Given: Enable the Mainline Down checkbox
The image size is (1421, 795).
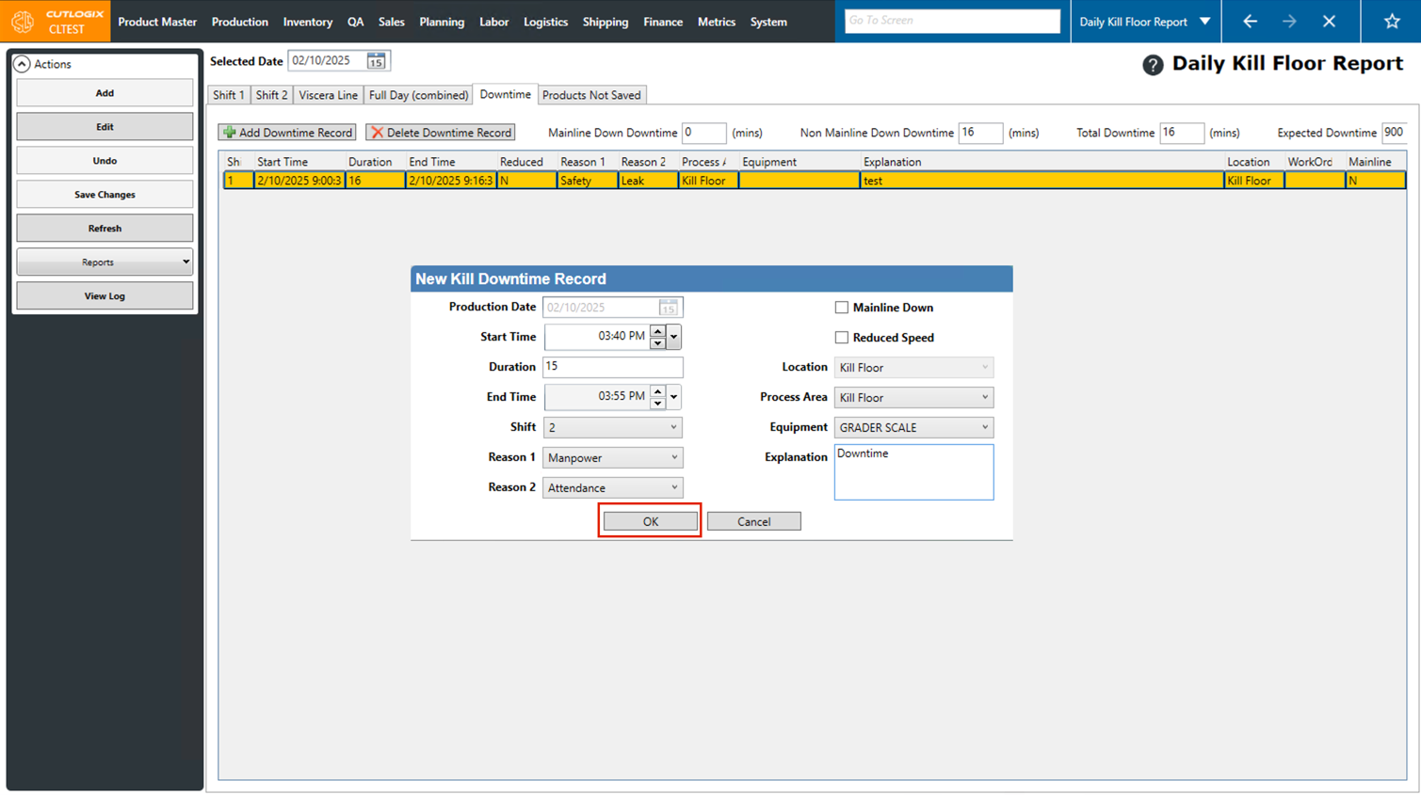Looking at the screenshot, I should (x=842, y=308).
